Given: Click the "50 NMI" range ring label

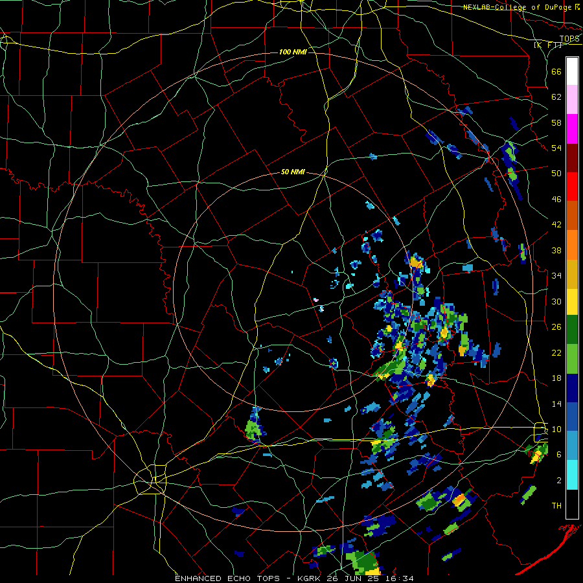Looking at the screenshot, I should 293,172.
